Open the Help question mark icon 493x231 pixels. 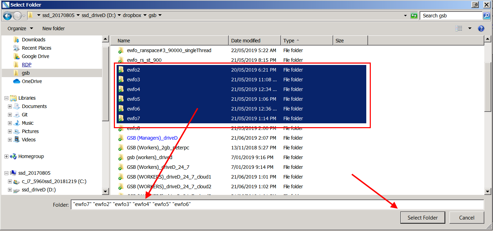coord(481,28)
